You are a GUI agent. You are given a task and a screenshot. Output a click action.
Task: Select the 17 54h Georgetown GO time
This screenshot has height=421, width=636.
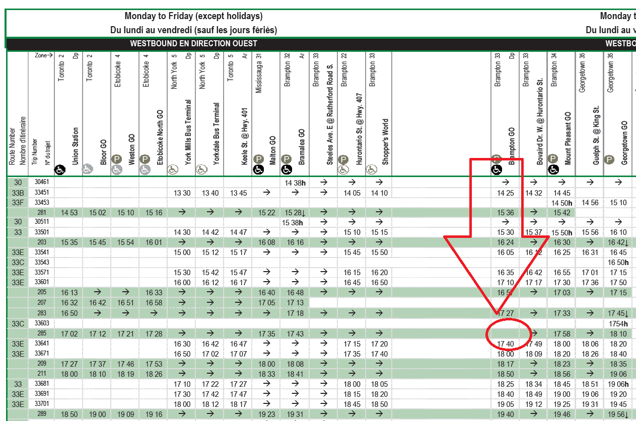(x=617, y=323)
